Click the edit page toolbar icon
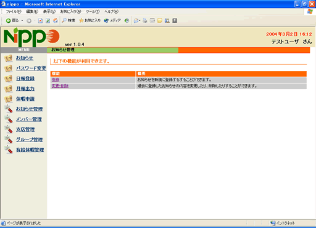Image resolution: width=316 pixels, height=228 pixels. pyautogui.click(x=152, y=20)
